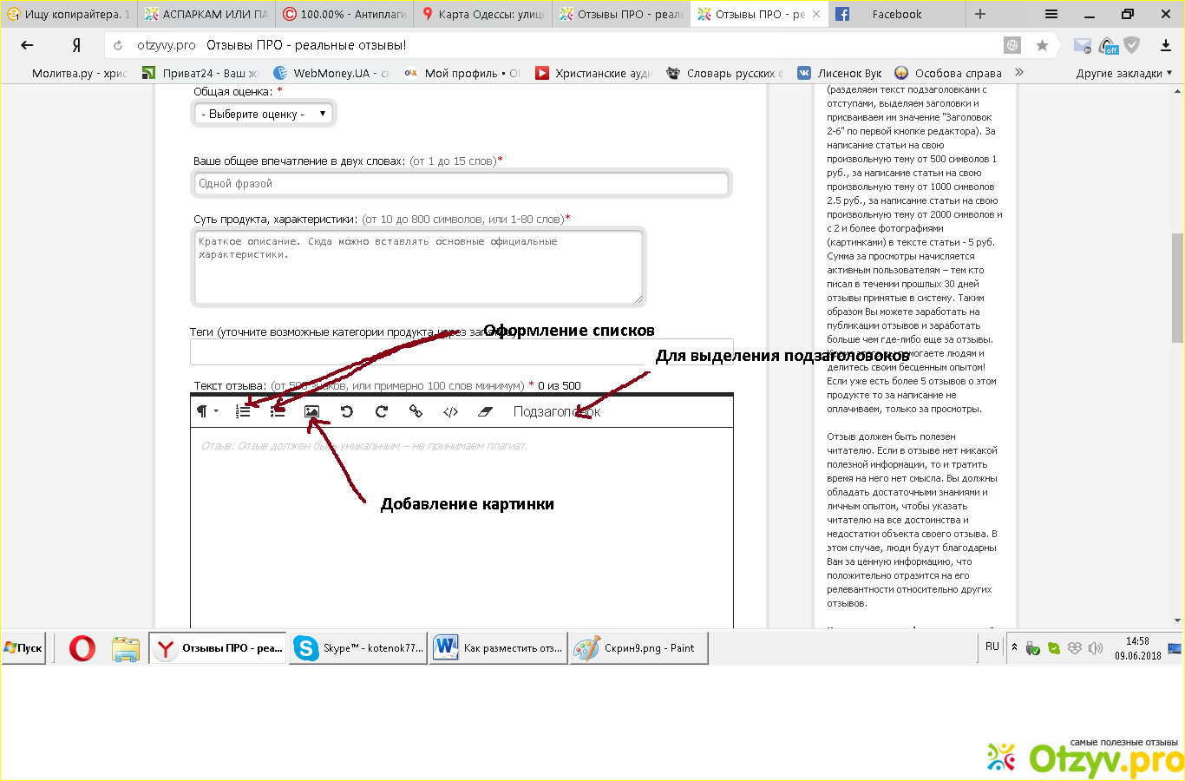
Task: Click the numbered list icon in editor
Action: click(243, 411)
